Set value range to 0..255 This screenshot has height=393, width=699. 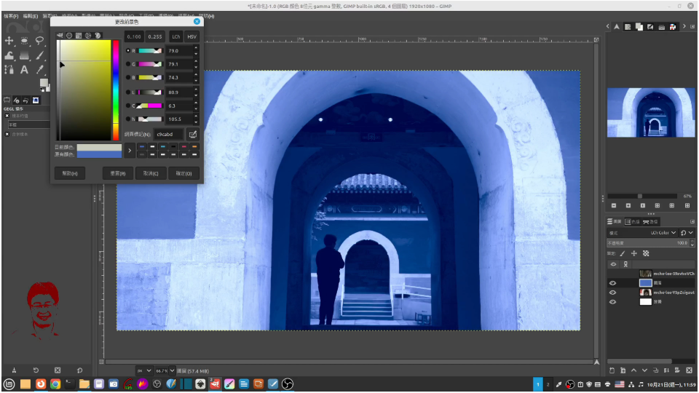tap(155, 36)
